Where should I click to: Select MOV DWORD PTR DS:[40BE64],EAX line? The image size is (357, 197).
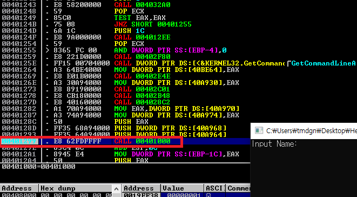tap(177, 70)
